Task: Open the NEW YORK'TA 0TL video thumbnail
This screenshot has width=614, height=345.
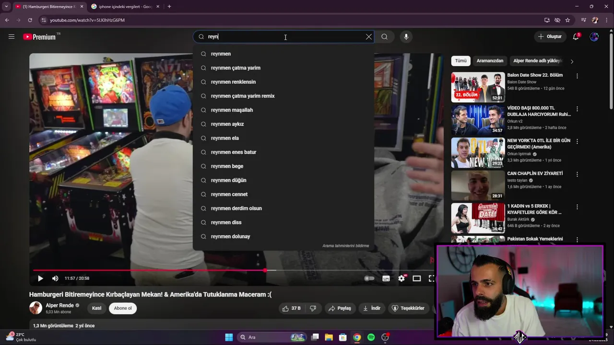Action: [x=478, y=153]
